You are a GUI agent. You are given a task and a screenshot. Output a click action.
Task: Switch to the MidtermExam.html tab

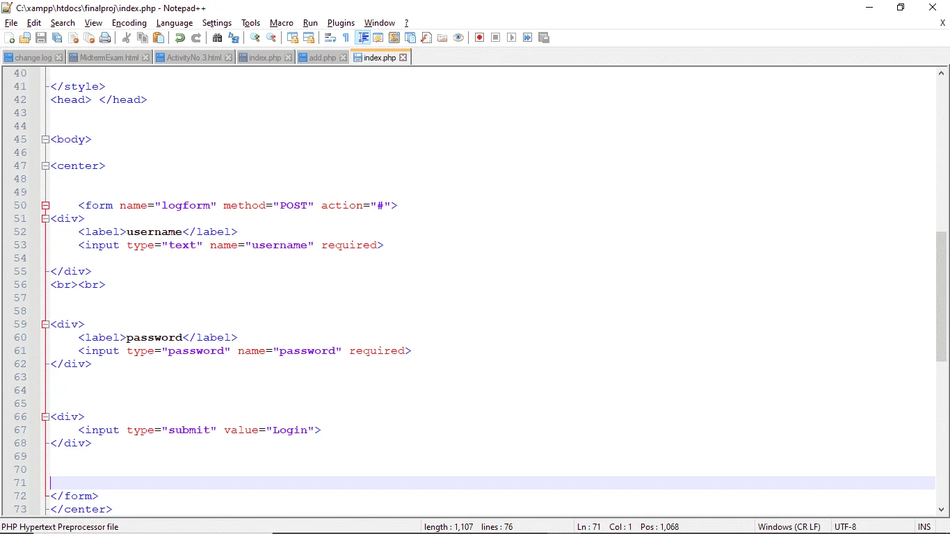(108, 58)
